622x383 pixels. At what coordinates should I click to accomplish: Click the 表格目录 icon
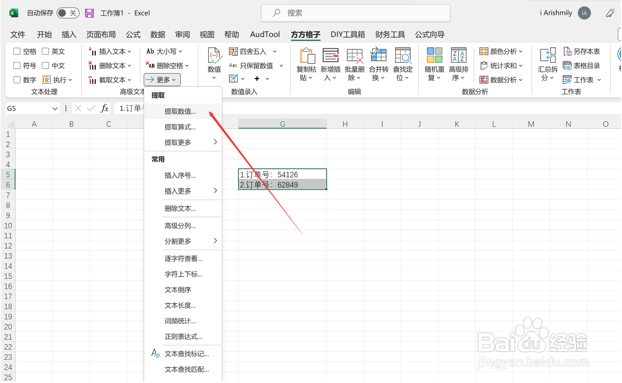(567, 65)
